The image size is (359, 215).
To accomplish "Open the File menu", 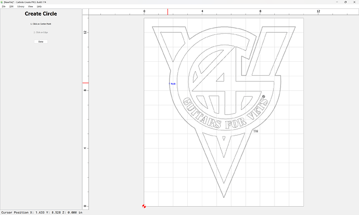I will 4,6.
